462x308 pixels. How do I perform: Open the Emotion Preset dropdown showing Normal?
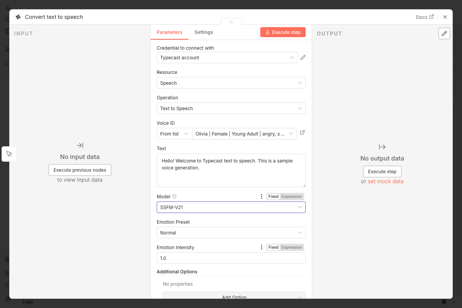(231, 233)
